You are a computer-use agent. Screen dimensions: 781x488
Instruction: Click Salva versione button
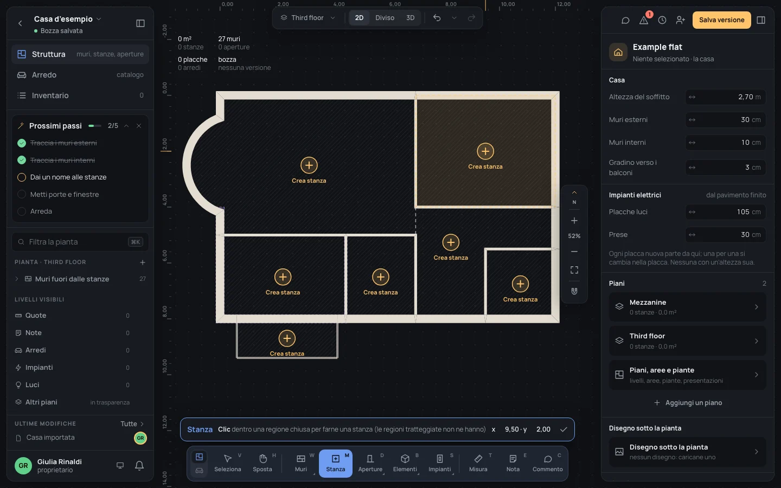(x=721, y=20)
